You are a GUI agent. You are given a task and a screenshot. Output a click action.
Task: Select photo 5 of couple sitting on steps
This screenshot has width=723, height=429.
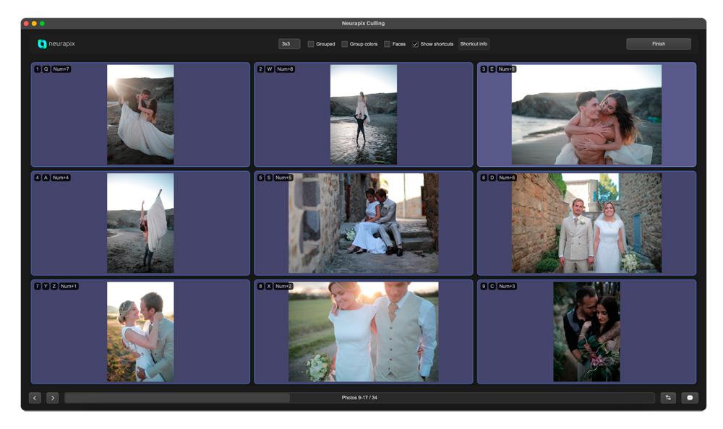tap(364, 223)
